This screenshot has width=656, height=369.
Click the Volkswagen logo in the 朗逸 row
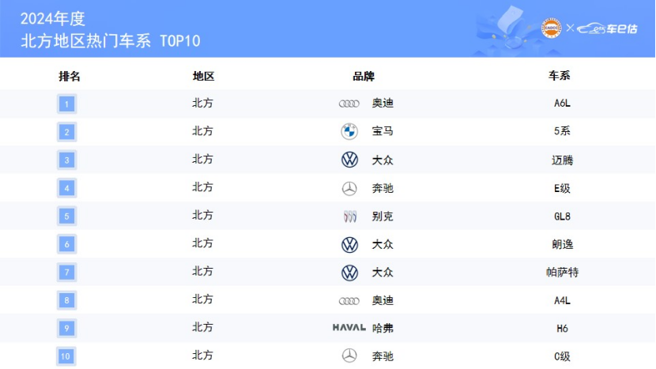coord(349,244)
